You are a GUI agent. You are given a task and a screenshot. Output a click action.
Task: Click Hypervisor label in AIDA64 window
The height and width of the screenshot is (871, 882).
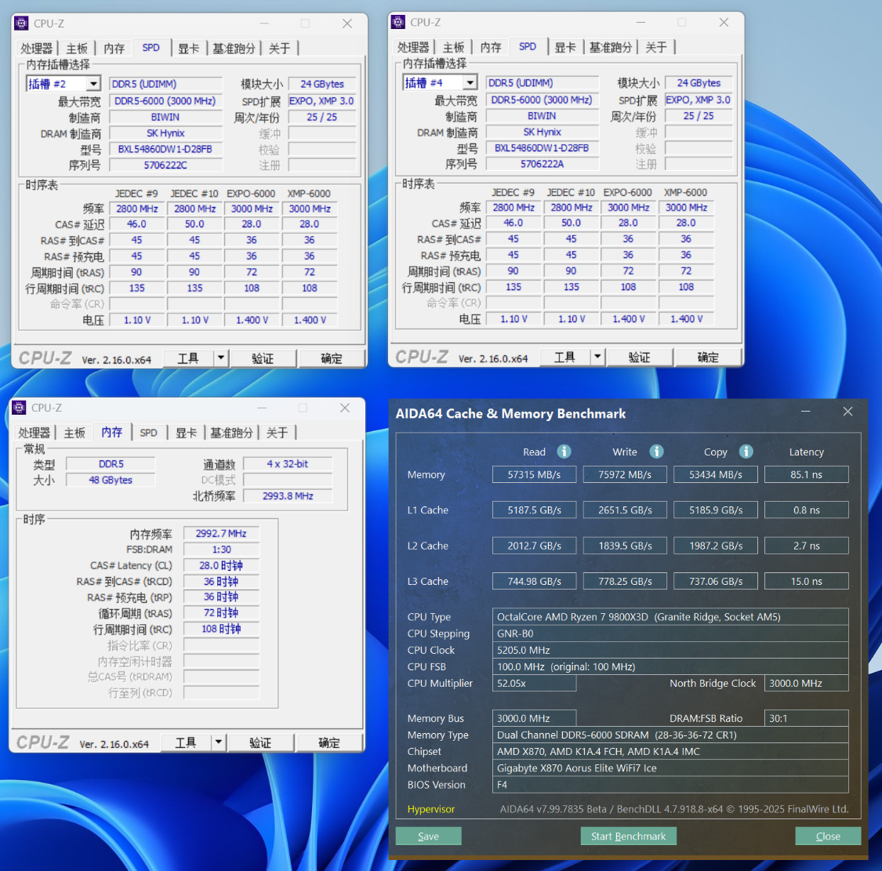coord(431,809)
